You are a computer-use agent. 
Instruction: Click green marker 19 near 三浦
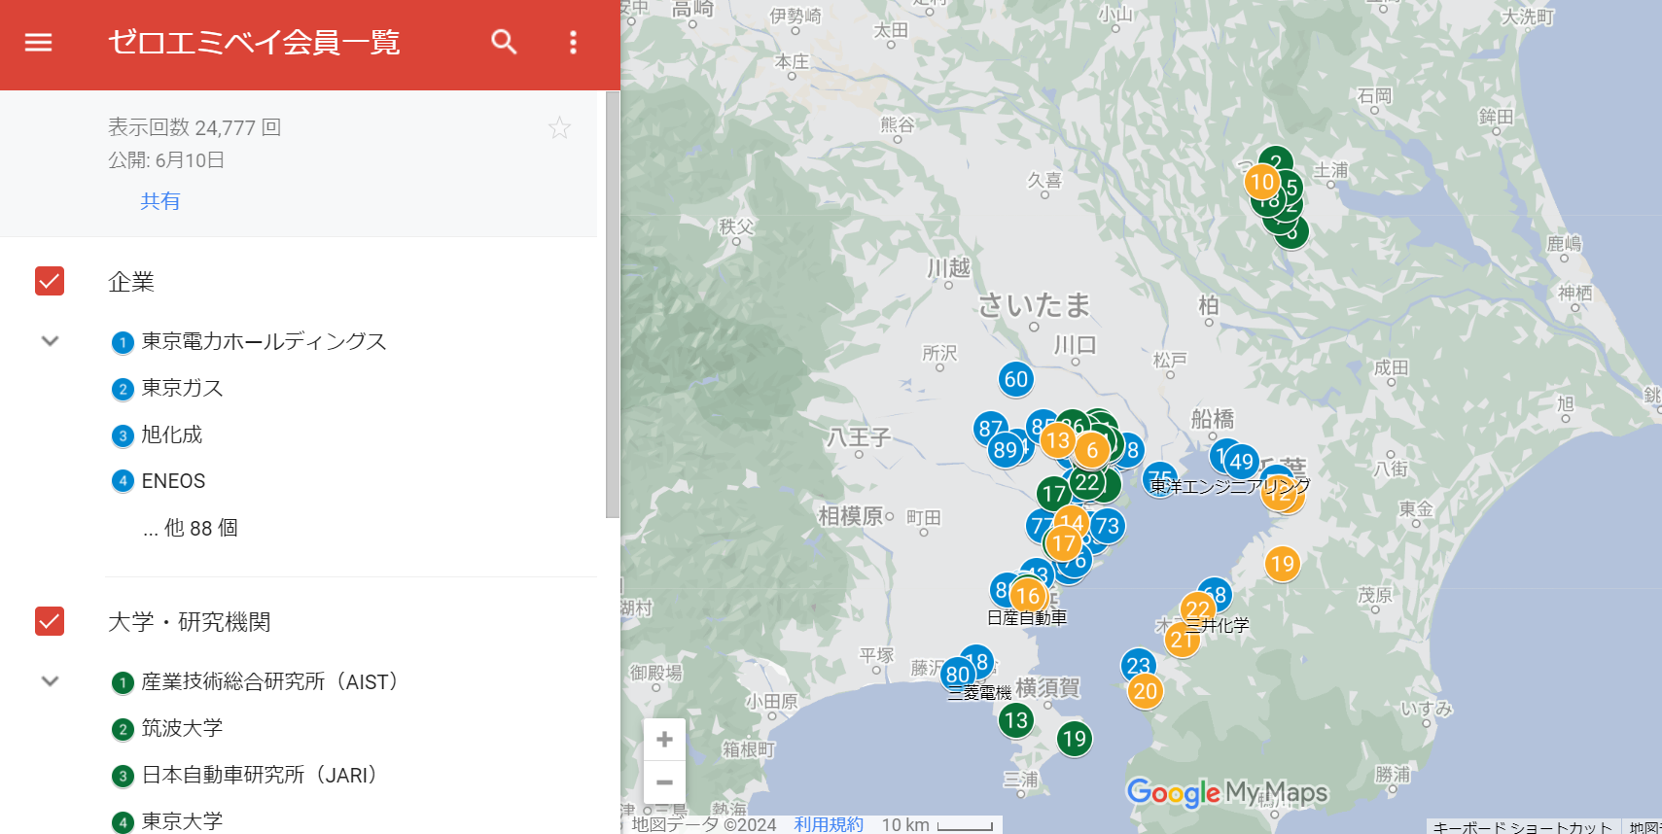[x=1075, y=739]
